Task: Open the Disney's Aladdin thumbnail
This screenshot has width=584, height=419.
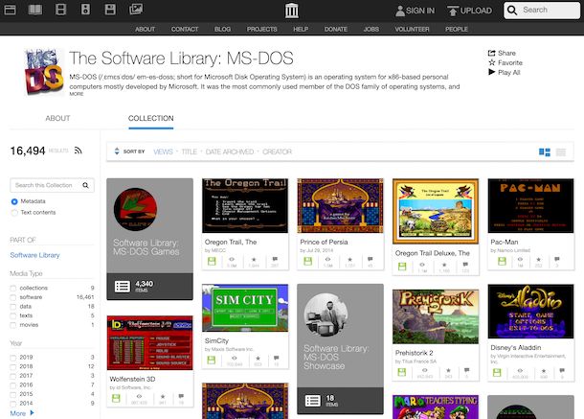Action: point(530,312)
